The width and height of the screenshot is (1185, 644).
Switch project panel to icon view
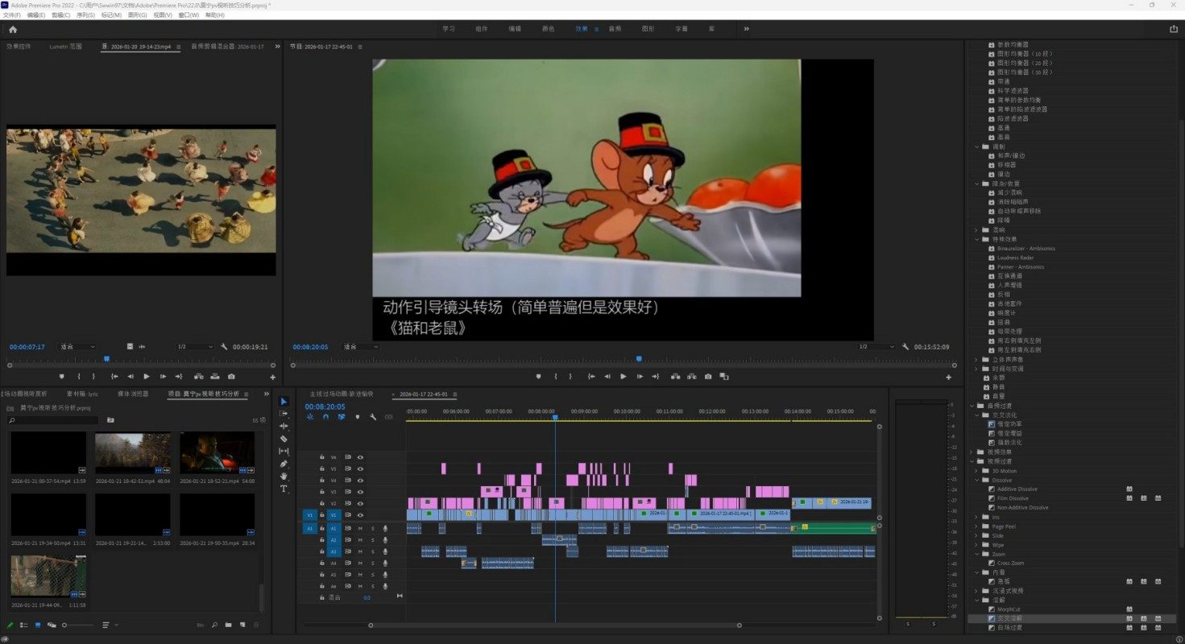click(37, 625)
